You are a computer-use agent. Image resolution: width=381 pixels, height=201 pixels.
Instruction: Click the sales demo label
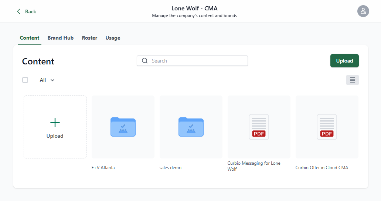pos(170,168)
